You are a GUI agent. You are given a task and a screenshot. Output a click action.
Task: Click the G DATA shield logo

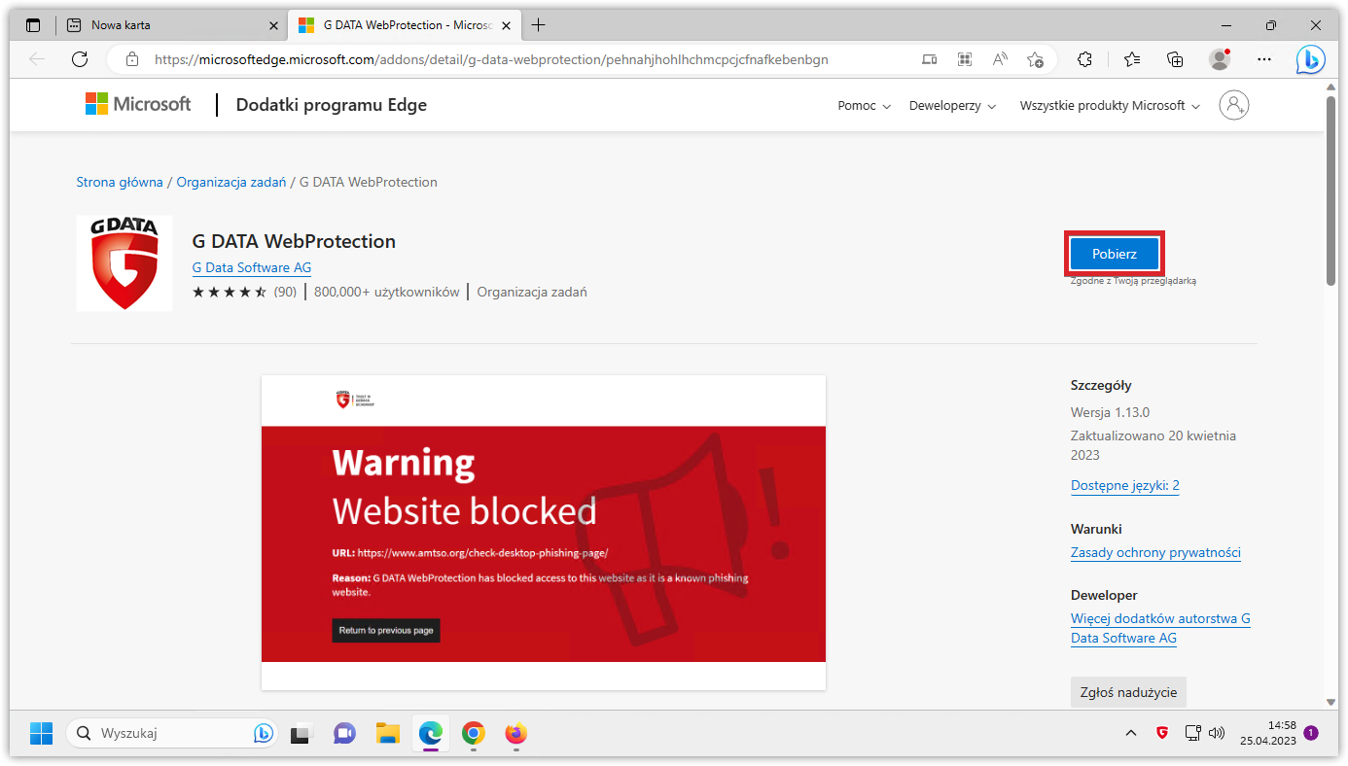[x=124, y=263]
